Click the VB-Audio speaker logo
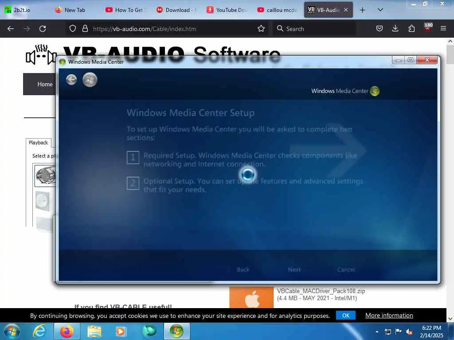 pos(40,54)
